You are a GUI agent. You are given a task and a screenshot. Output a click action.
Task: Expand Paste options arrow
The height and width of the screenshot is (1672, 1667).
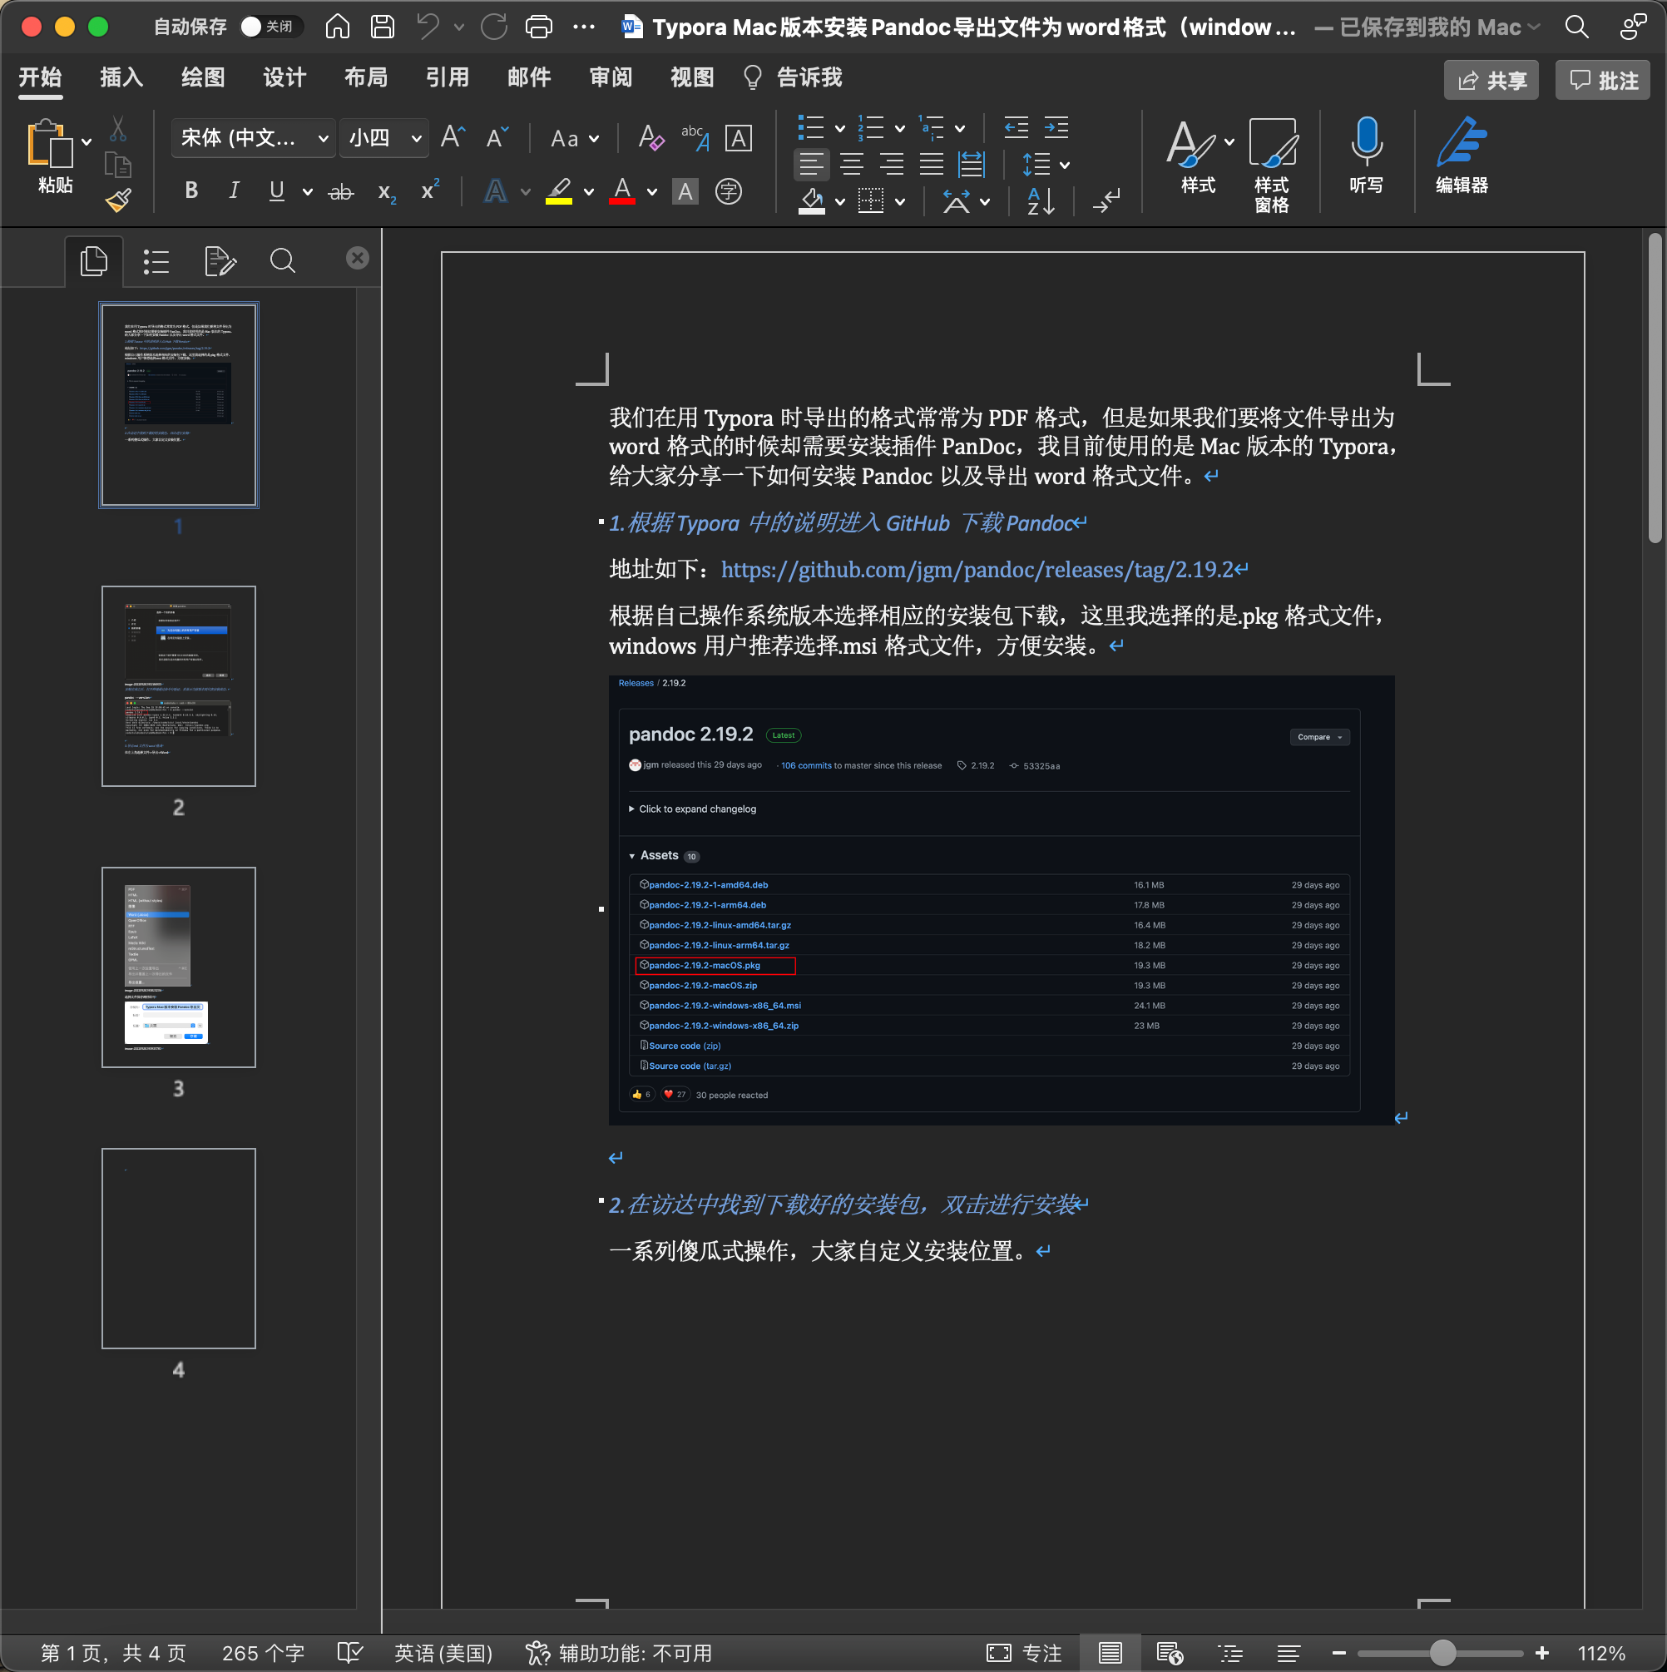coord(87,141)
